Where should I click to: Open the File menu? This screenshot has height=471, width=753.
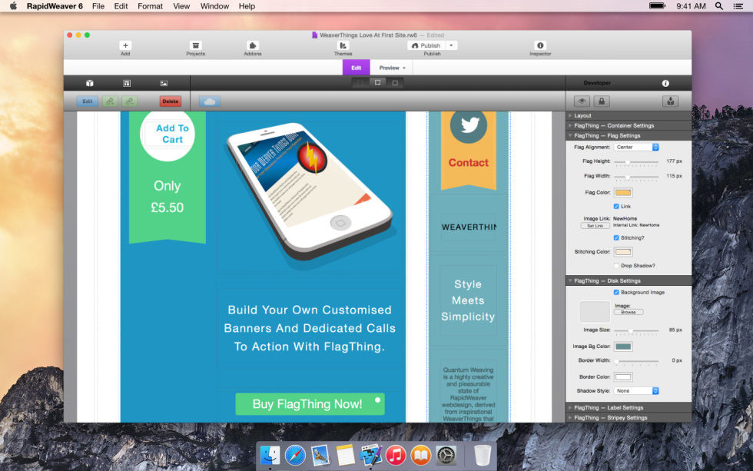pyautogui.click(x=98, y=6)
